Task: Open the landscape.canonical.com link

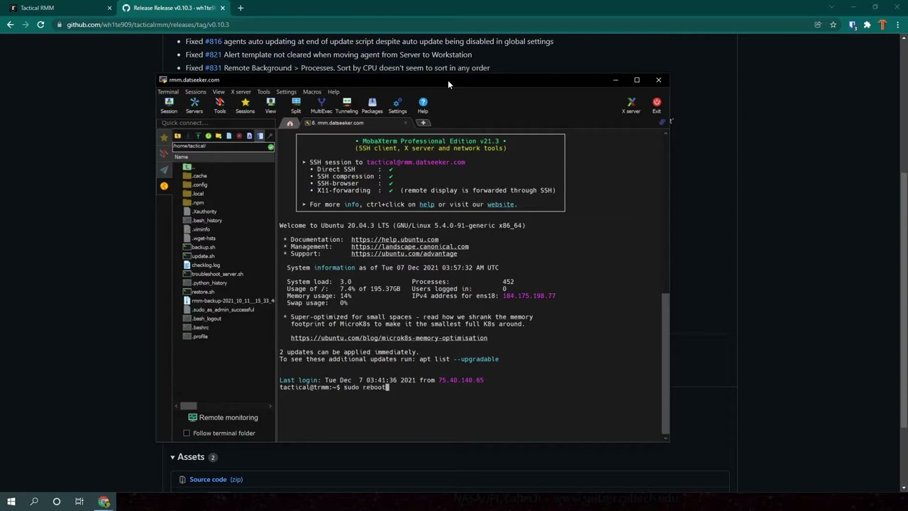Action: [x=409, y=247]
